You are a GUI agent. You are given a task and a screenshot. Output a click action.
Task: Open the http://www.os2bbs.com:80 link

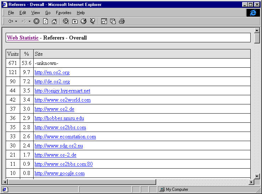pos(63,164)
